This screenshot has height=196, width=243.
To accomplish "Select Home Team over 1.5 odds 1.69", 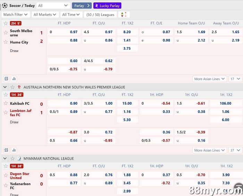I will pos(191,32).
